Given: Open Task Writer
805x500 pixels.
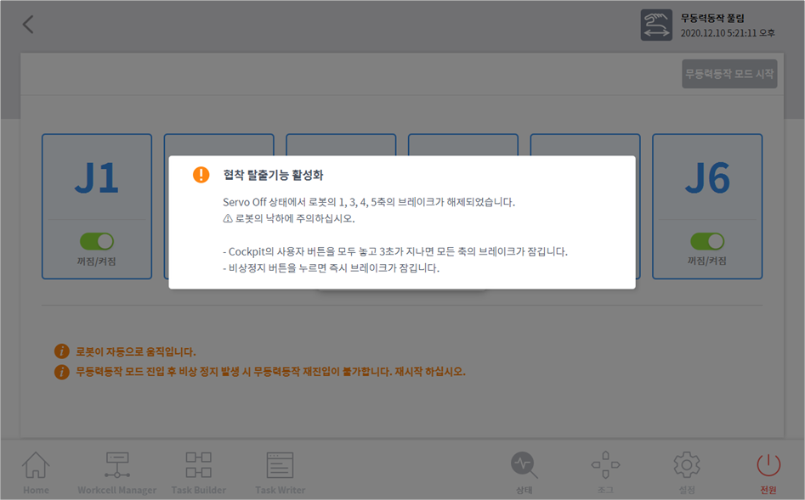Looking at the screenshot, I should (x=280, y=472).
